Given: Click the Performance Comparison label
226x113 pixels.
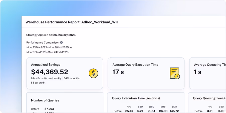Looking at the screenshot, I should (43, 43).
